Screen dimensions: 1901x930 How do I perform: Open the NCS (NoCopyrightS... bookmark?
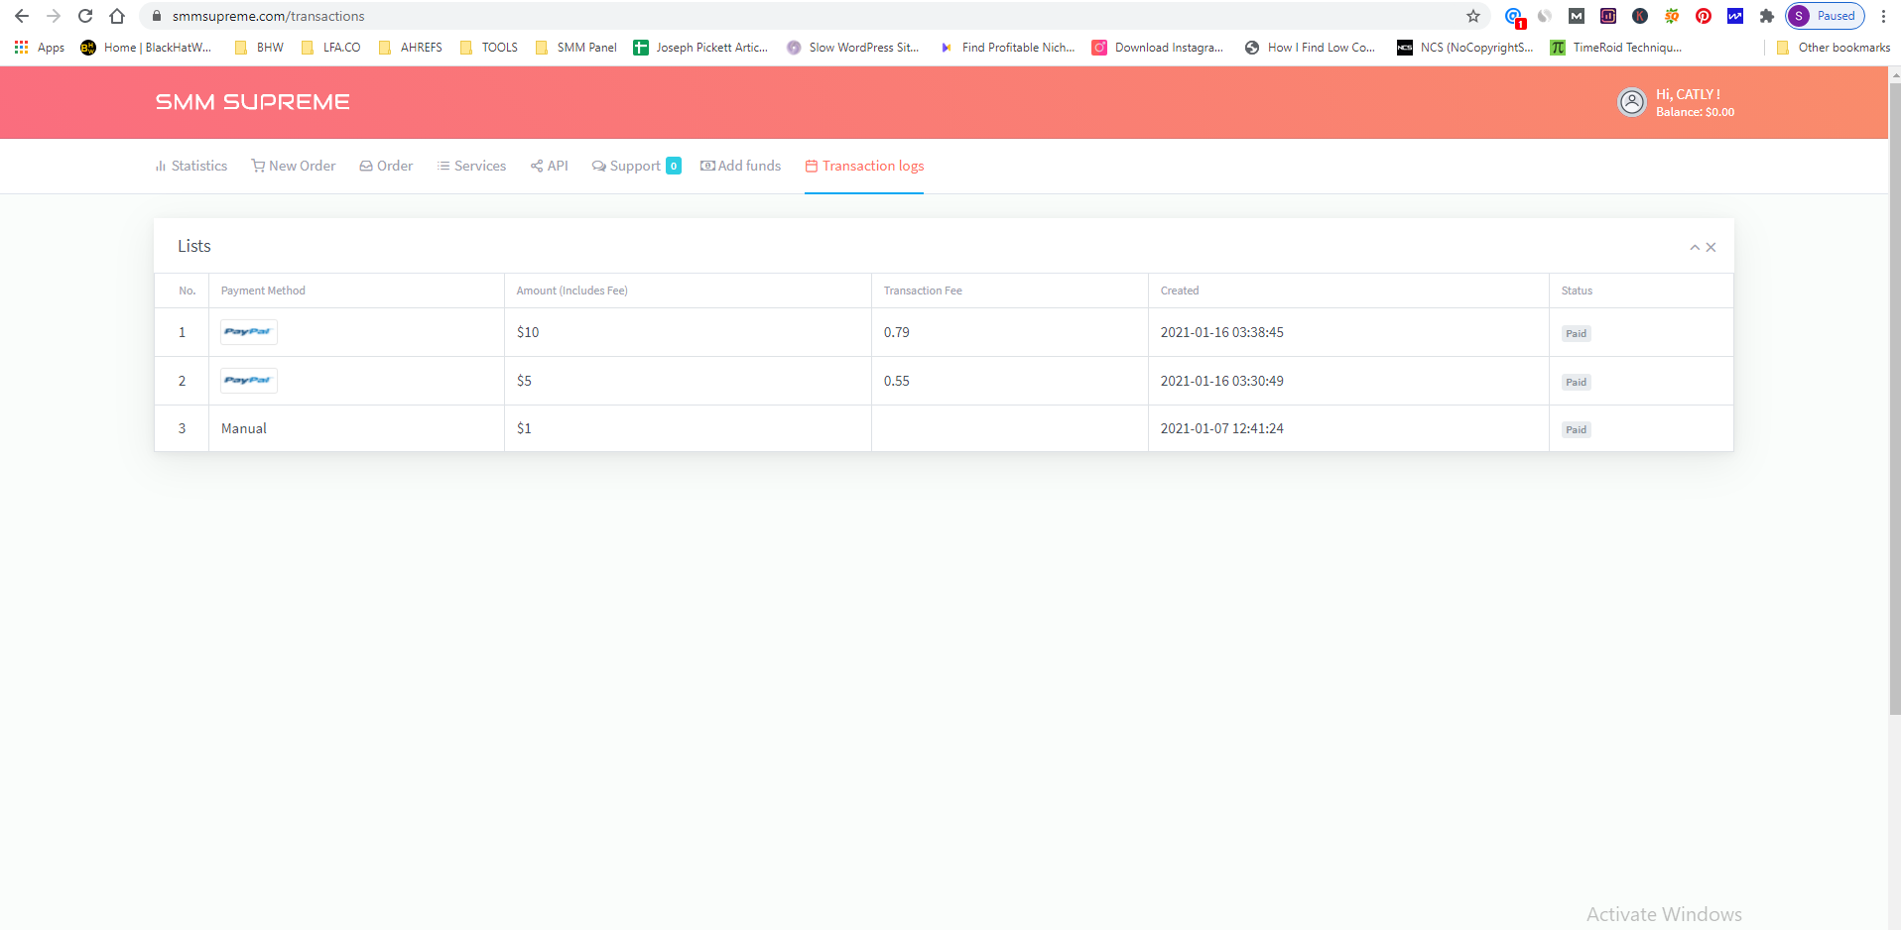[1465, 48]
